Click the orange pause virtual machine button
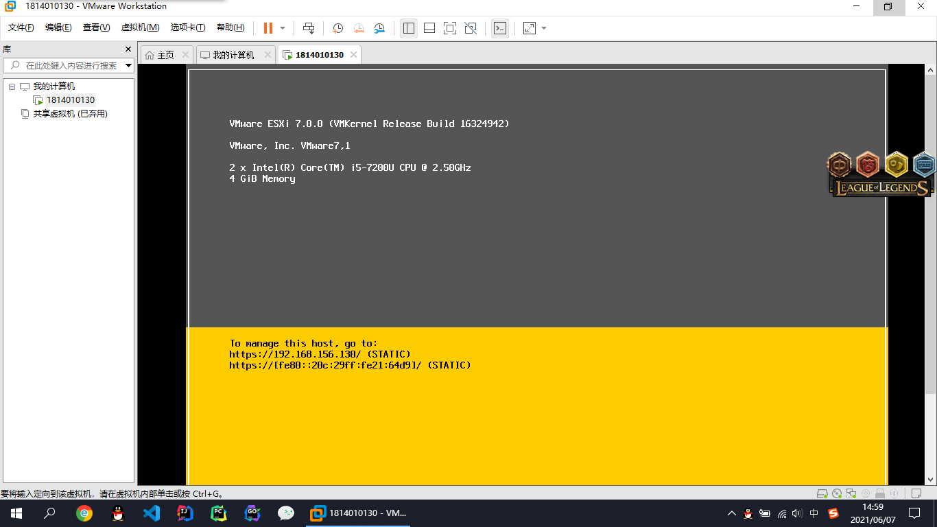 point(268,28)
